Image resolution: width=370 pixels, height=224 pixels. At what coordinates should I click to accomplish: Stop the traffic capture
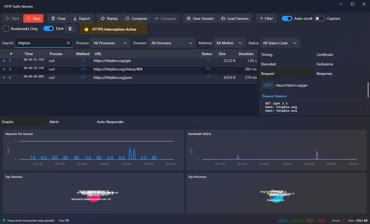click(x=33, y=18)
